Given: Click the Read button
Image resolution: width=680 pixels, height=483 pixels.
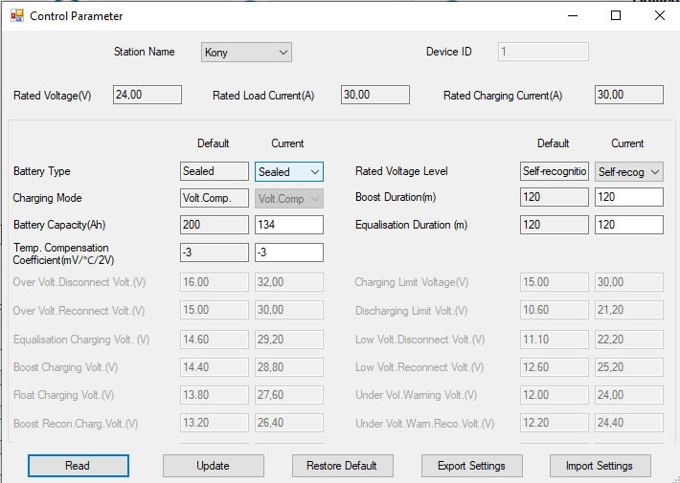Looking at the screenshot, I should tap(78, 466).
